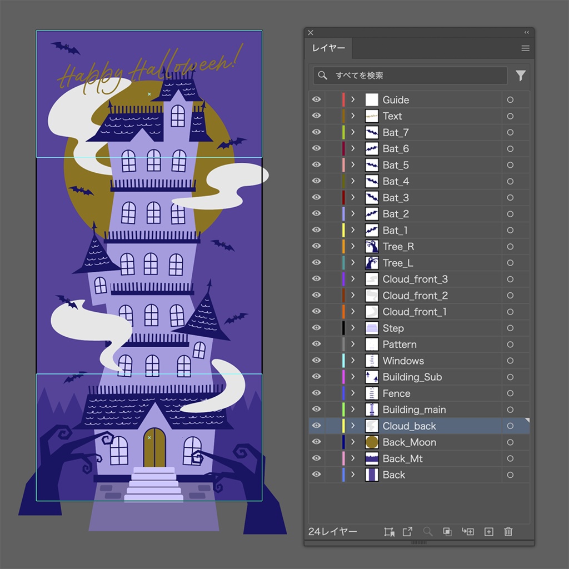Click target circle of Guide layer
This screenshot has width=569, height=569.
[510, 100]
